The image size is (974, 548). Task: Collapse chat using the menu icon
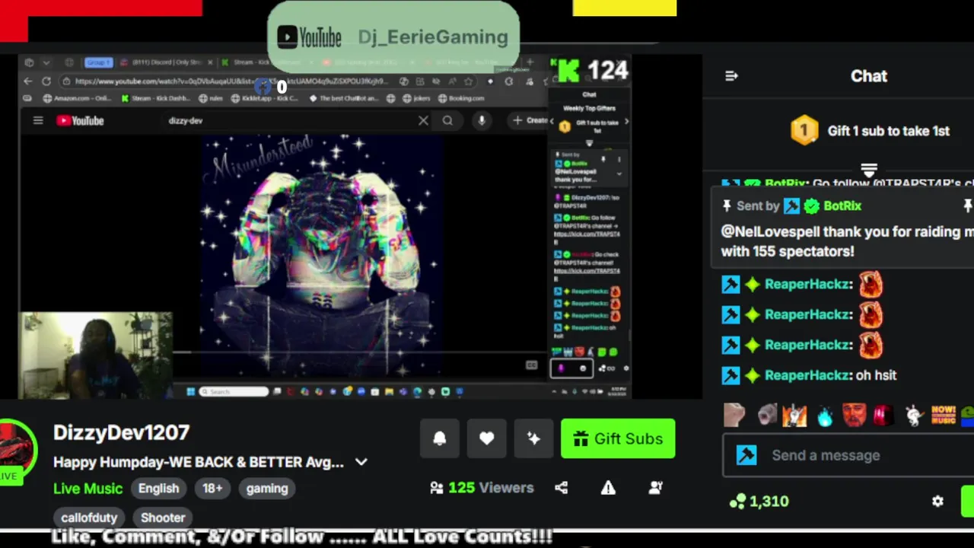(x=731, y=76)
